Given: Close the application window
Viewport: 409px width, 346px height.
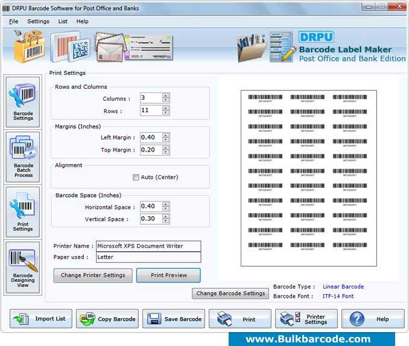Looking at the screenshot, I should (399, 6).
